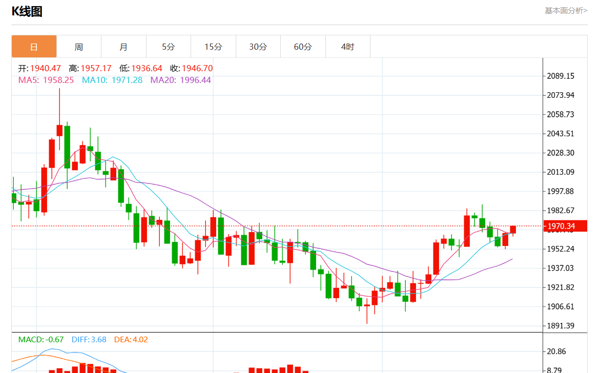Image resolution: width=600 pixels, height=373 pixels.
Task: Click the 1982.67 price axis label
Action: pyautogui.click(x=561, y=211)
